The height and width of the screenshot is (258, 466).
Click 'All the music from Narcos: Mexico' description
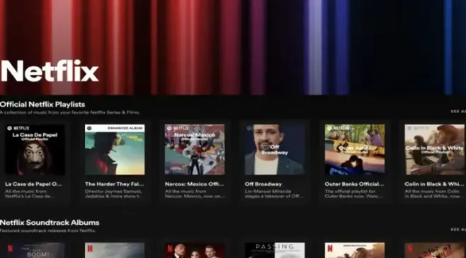click(194, 194)
